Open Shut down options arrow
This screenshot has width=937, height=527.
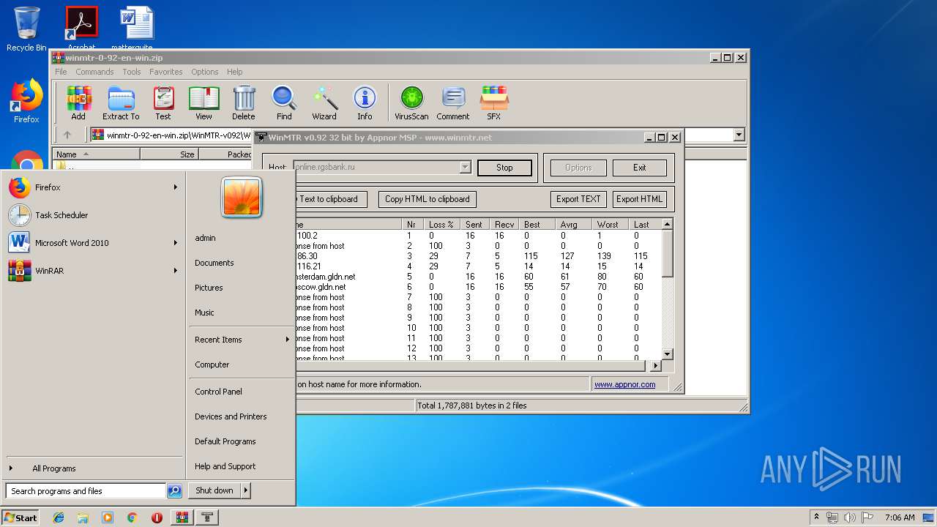(x=245, y=490)
